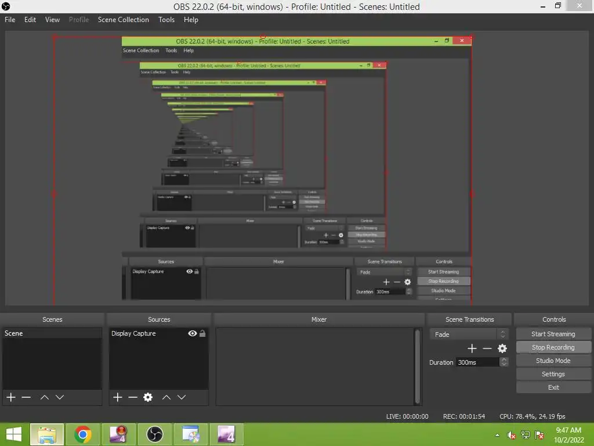Open Fade transition dropdown
Image resolution: width=594 pixels, height=446 pixels.
tap(468, 334)
